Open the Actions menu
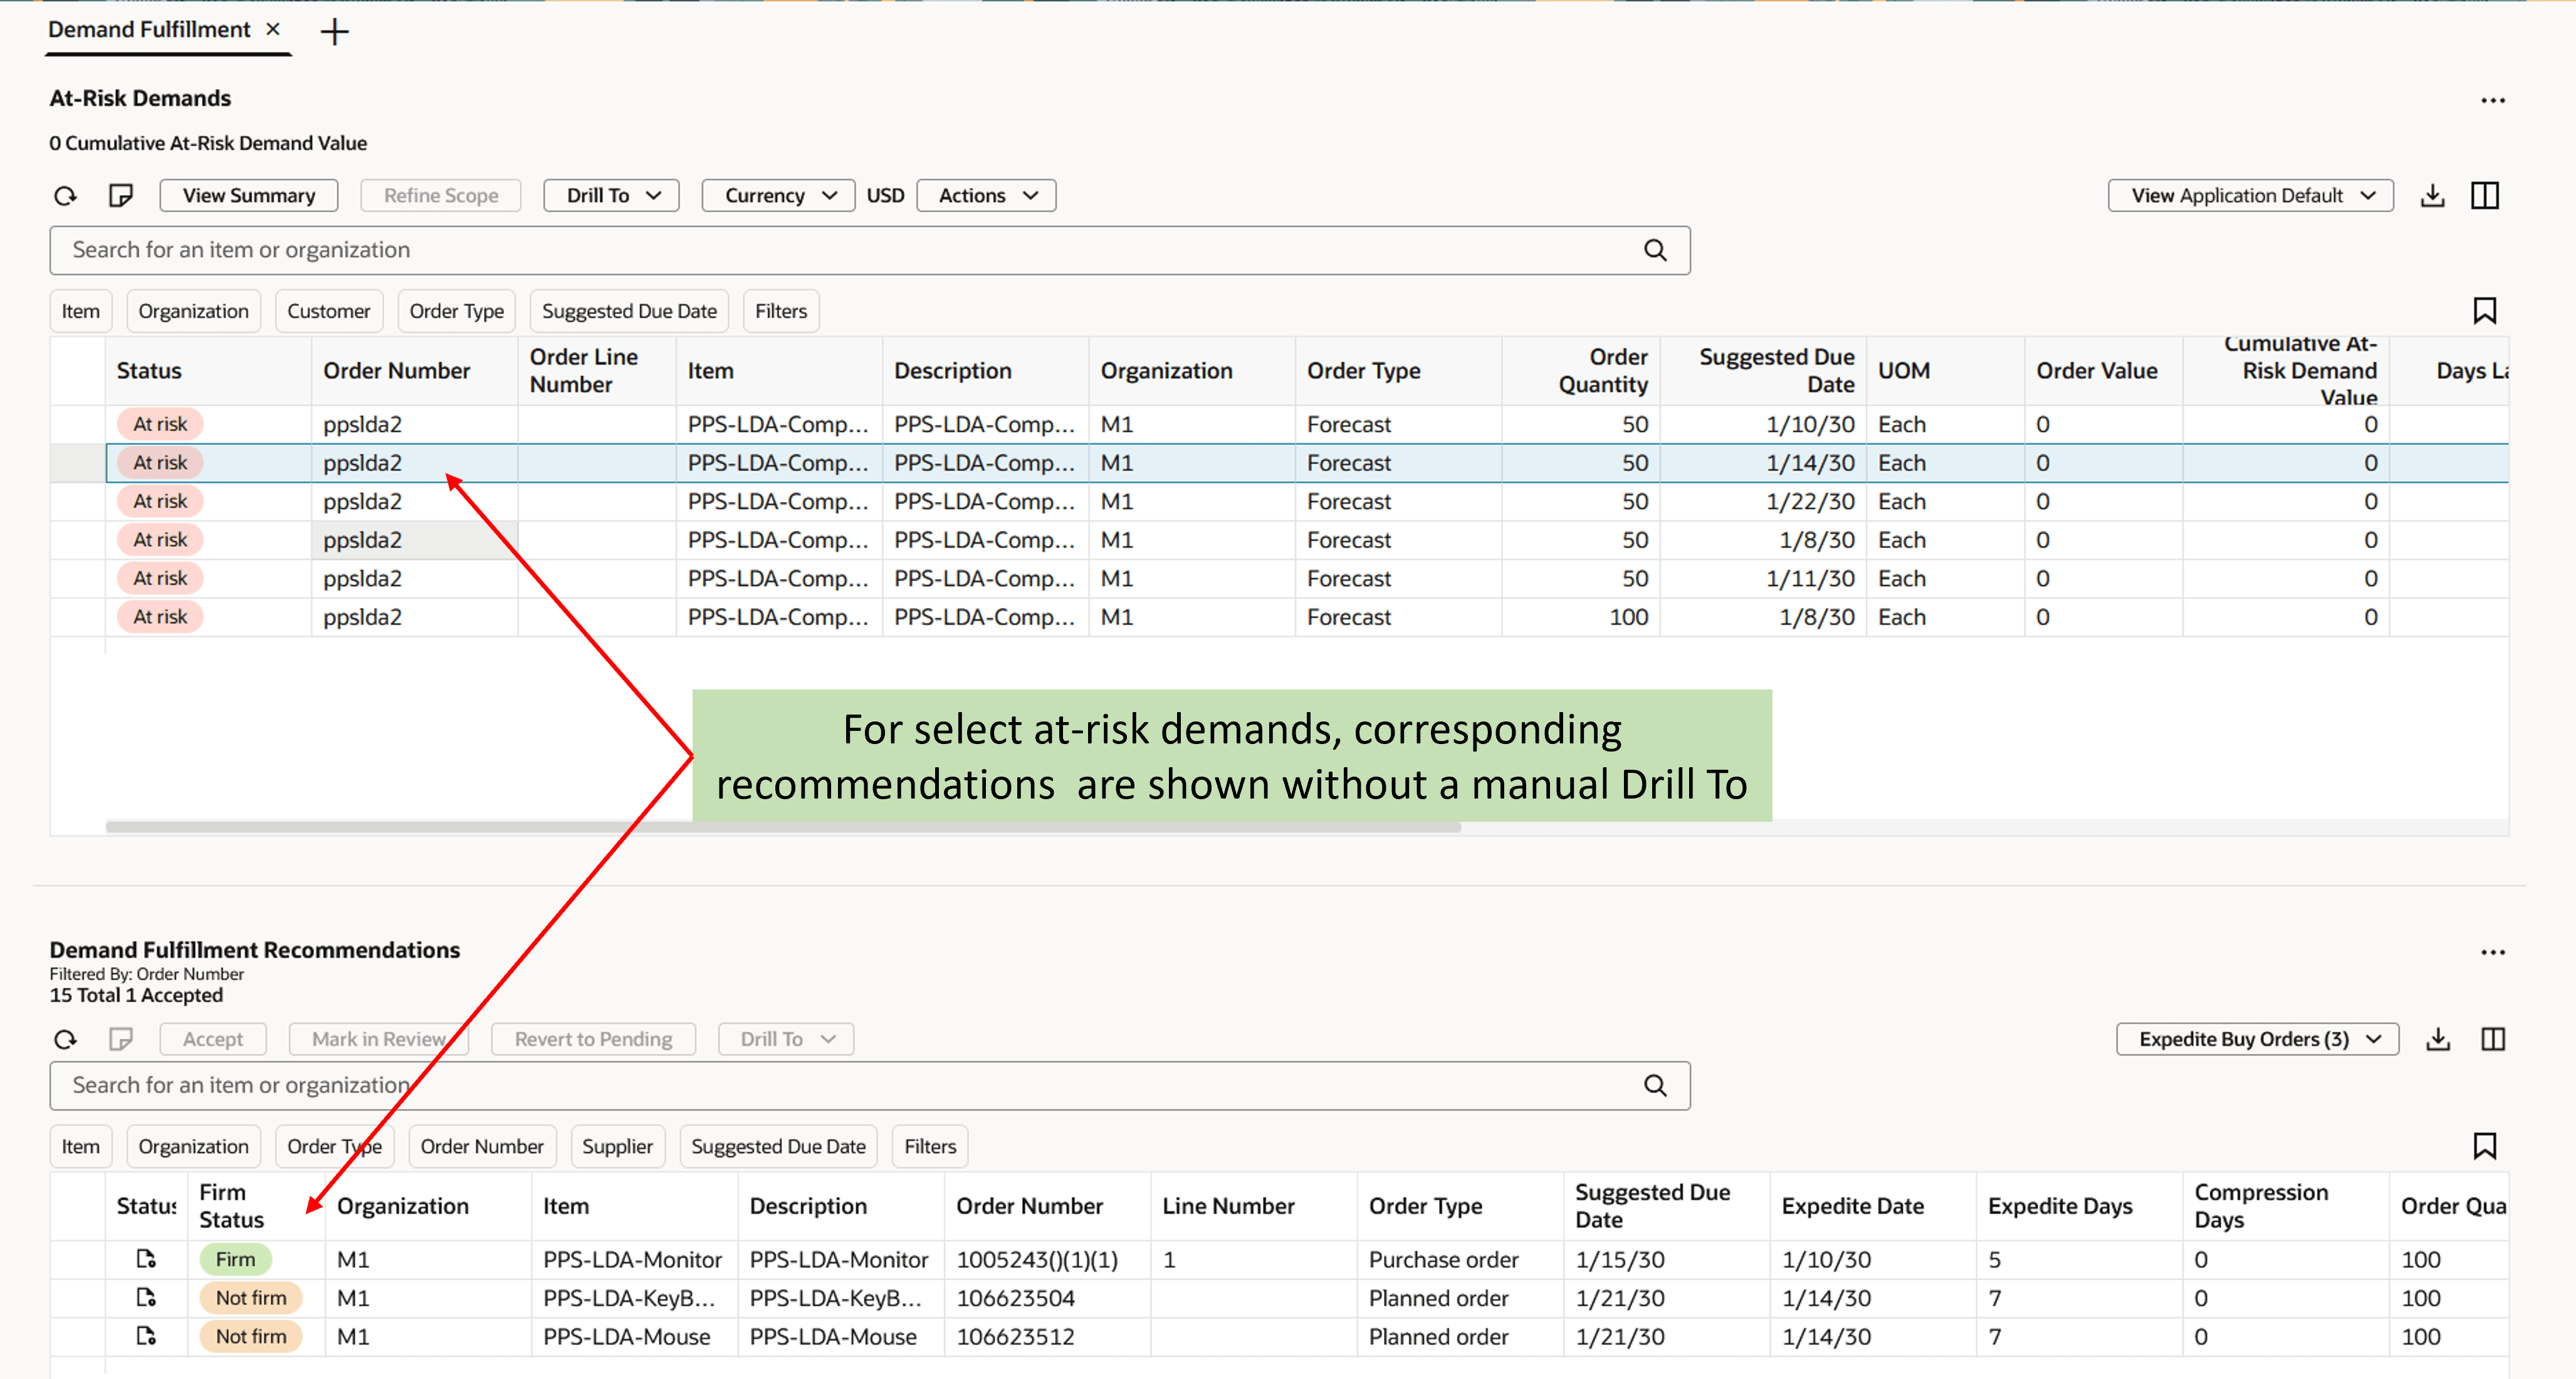This screenshot has height=1379, width=2576. (x=985, y=195)
